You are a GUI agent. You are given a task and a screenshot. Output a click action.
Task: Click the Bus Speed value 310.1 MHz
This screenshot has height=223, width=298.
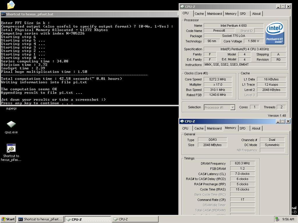click(x=218, y=90)
